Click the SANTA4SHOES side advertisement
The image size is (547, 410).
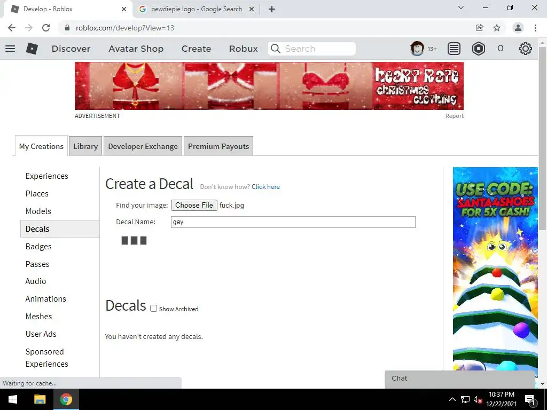click(x=495, y=269)
